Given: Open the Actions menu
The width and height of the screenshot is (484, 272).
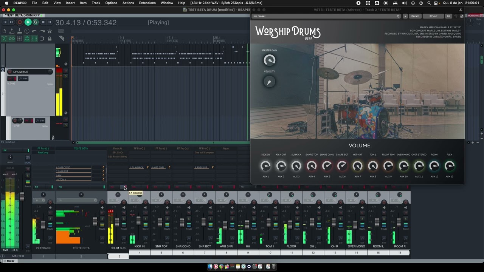Looking at the screenshot, I should pyautogui.click(x=128, y=3).
